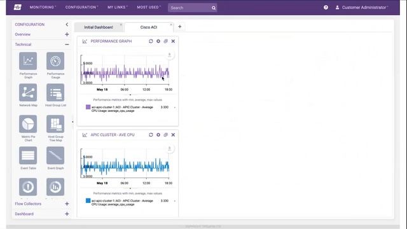Expand the Dashboard section

point(67,214)
